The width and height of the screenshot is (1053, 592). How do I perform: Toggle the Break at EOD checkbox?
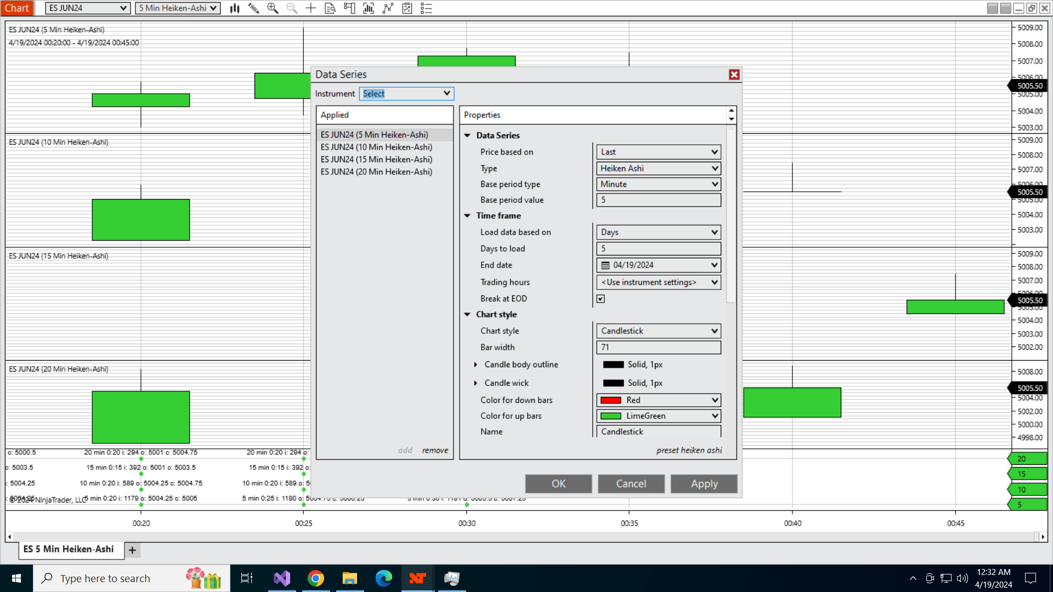point(601,299)
